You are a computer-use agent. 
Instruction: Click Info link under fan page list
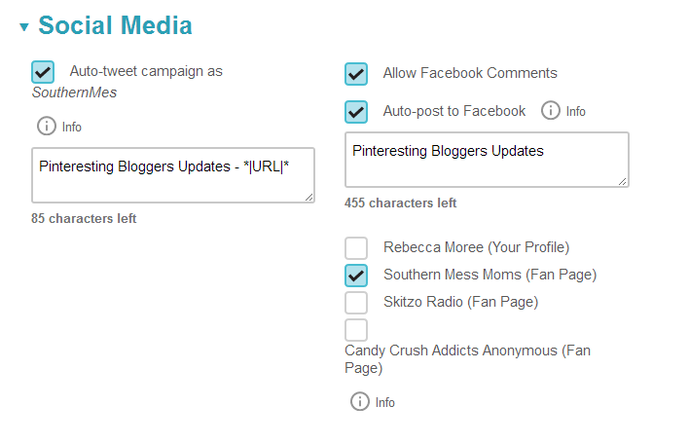(x=385, y=402)
